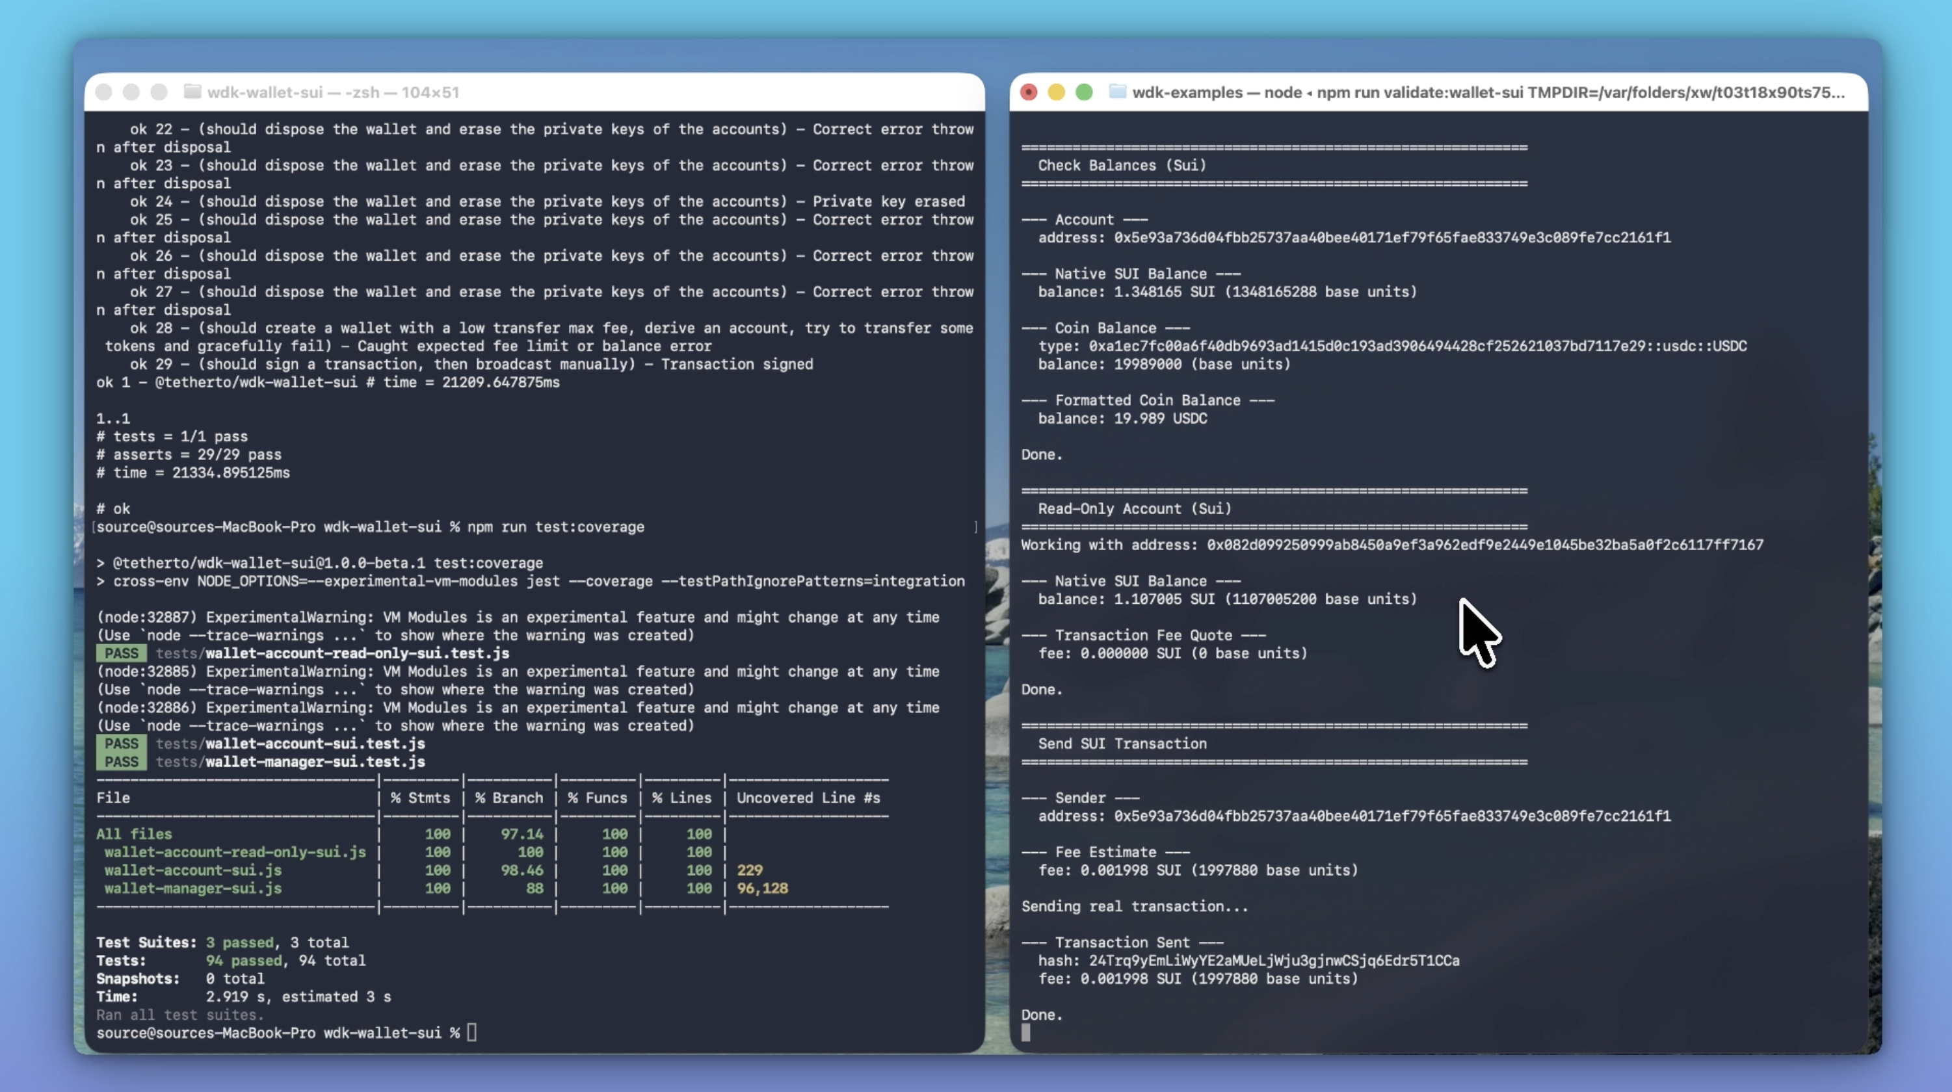Click balance 1.348165 SUI line
Viewport: 1952px width, 1092px height.
pos(1227,292)
